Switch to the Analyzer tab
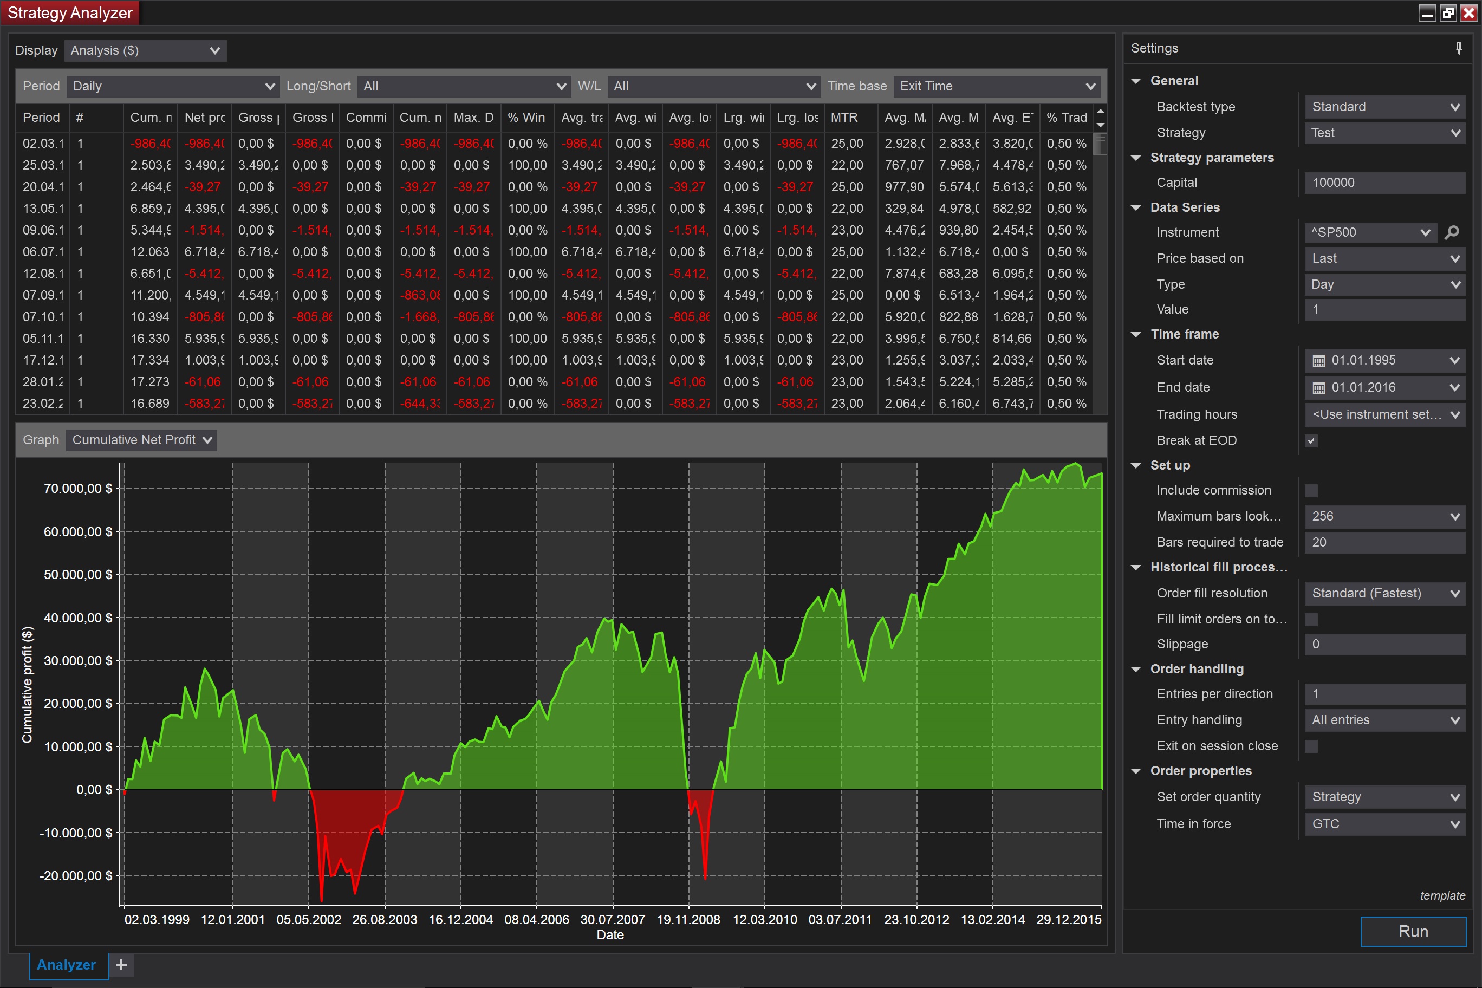 coord(67,965)
